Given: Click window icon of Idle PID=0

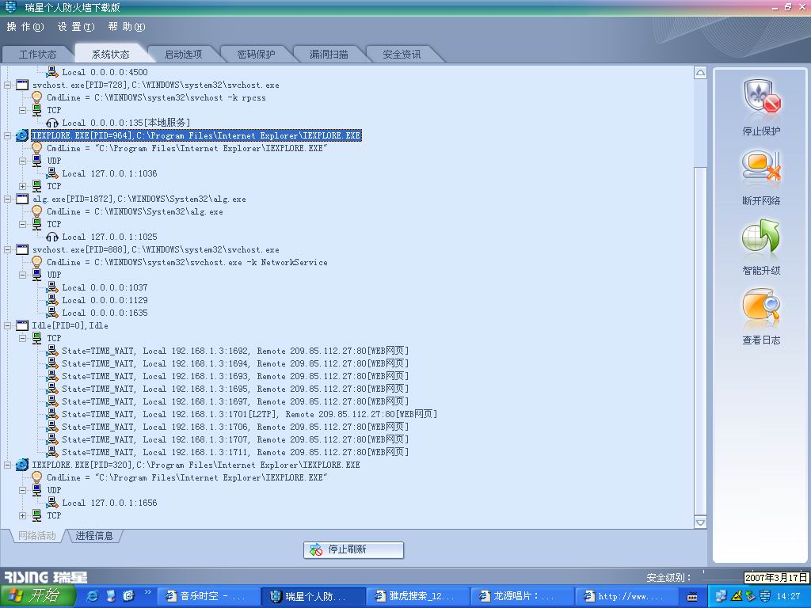Looking at the screenshot, I should tap(22, 325).
